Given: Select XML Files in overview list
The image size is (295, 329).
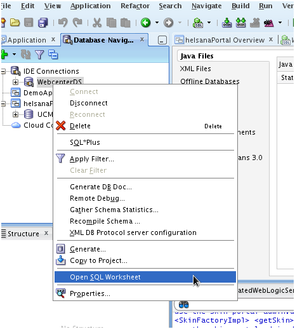Looking at the screenshot, I should [x=195, y=69].
